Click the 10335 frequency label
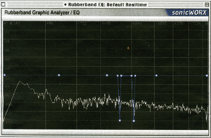This screenshot has height=138, width=211. (161, 24)
